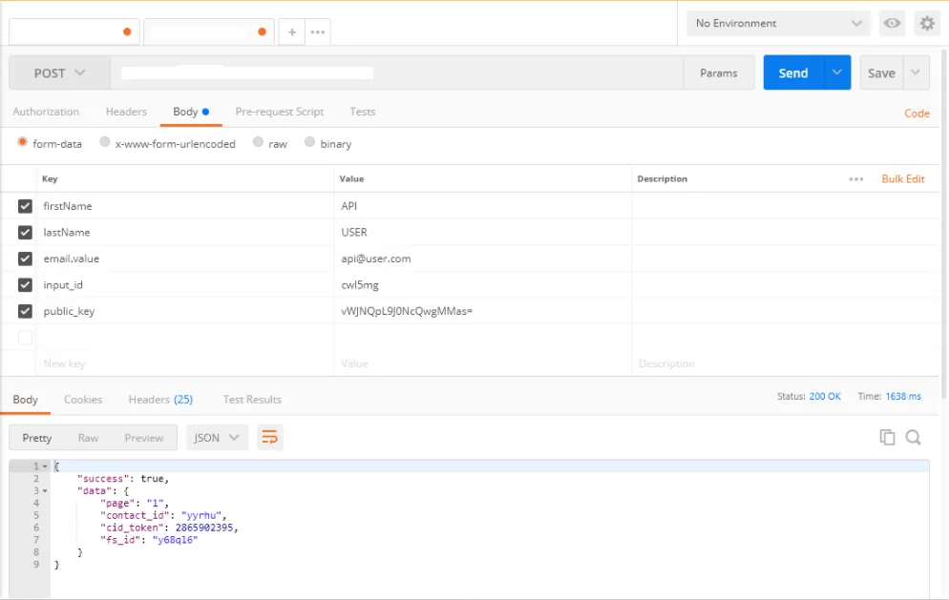Viewport: 949px width, 600px height.
Task: Expand the Save button dropdown arrow
Action: (916, 72)
